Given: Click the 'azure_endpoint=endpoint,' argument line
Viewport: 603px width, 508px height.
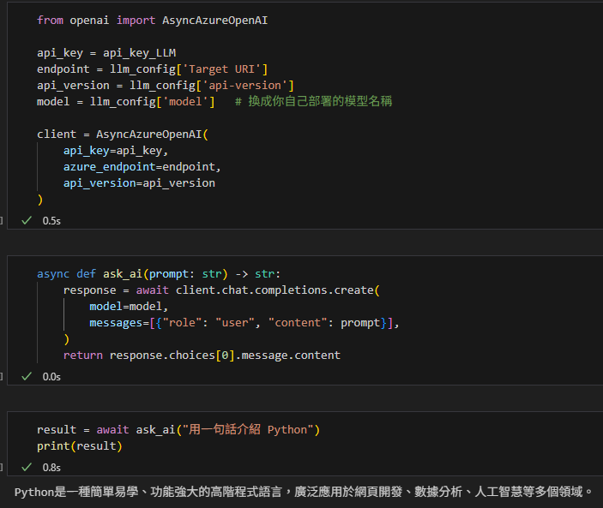Looking at the screenshot, I should pos(142,167).
